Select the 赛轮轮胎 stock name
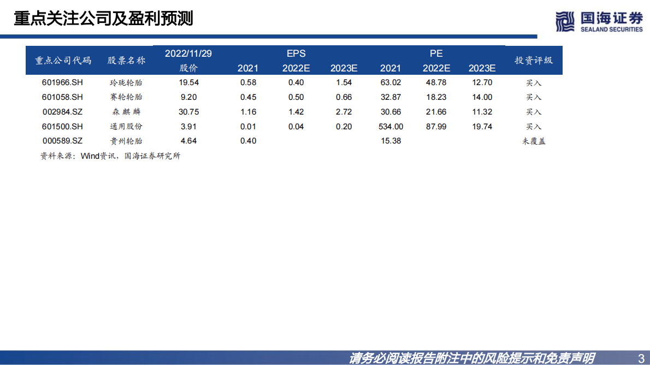 127,97
